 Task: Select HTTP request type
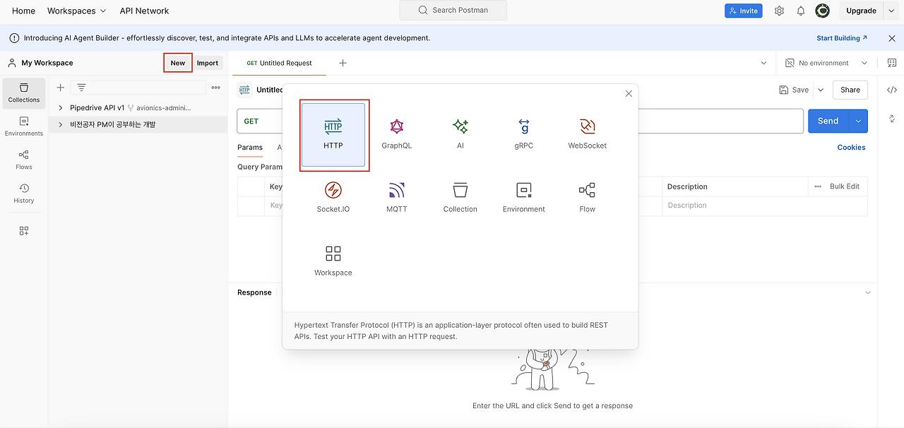point(333,135)
